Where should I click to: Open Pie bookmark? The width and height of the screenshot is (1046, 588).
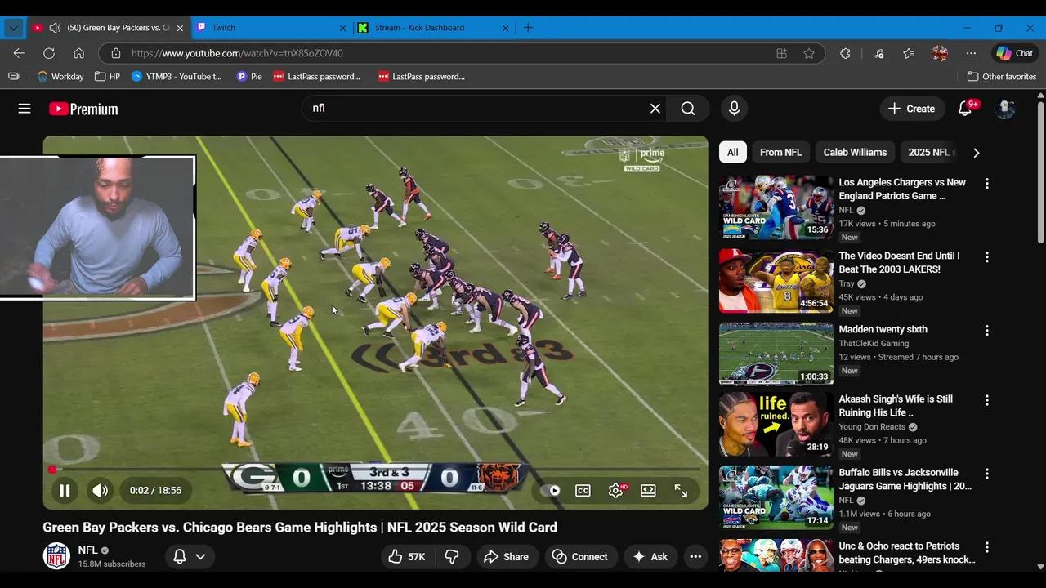click(249, 77)
